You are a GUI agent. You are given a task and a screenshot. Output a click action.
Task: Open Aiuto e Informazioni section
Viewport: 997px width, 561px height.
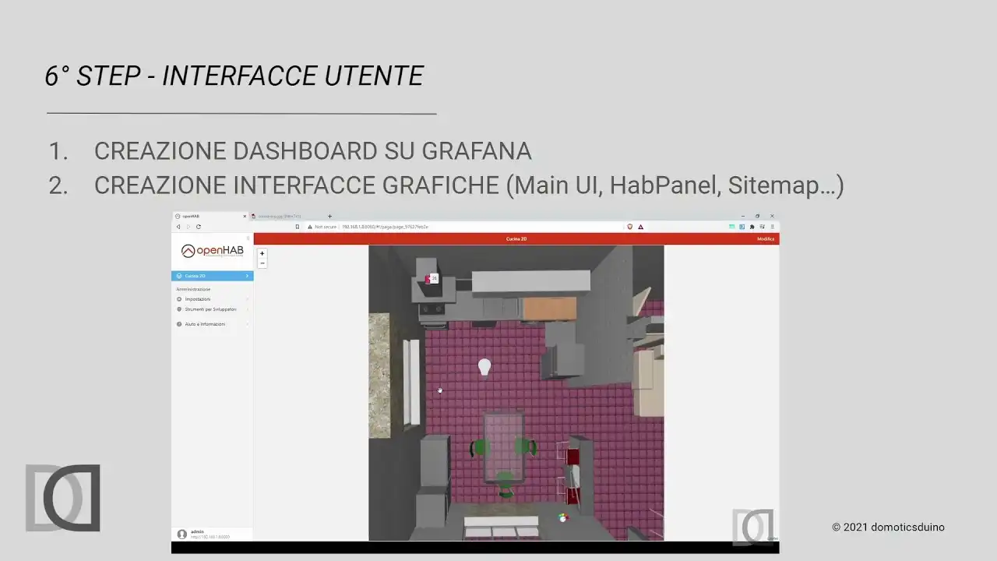pos(205,324)
